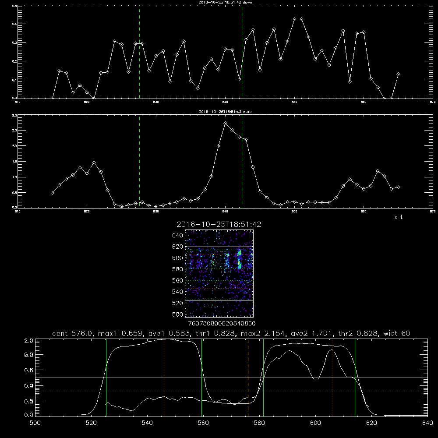Viewport: 438px width, 438px height.
Task: Click the red dotted line near 546
Action: [x=164, y=377]
